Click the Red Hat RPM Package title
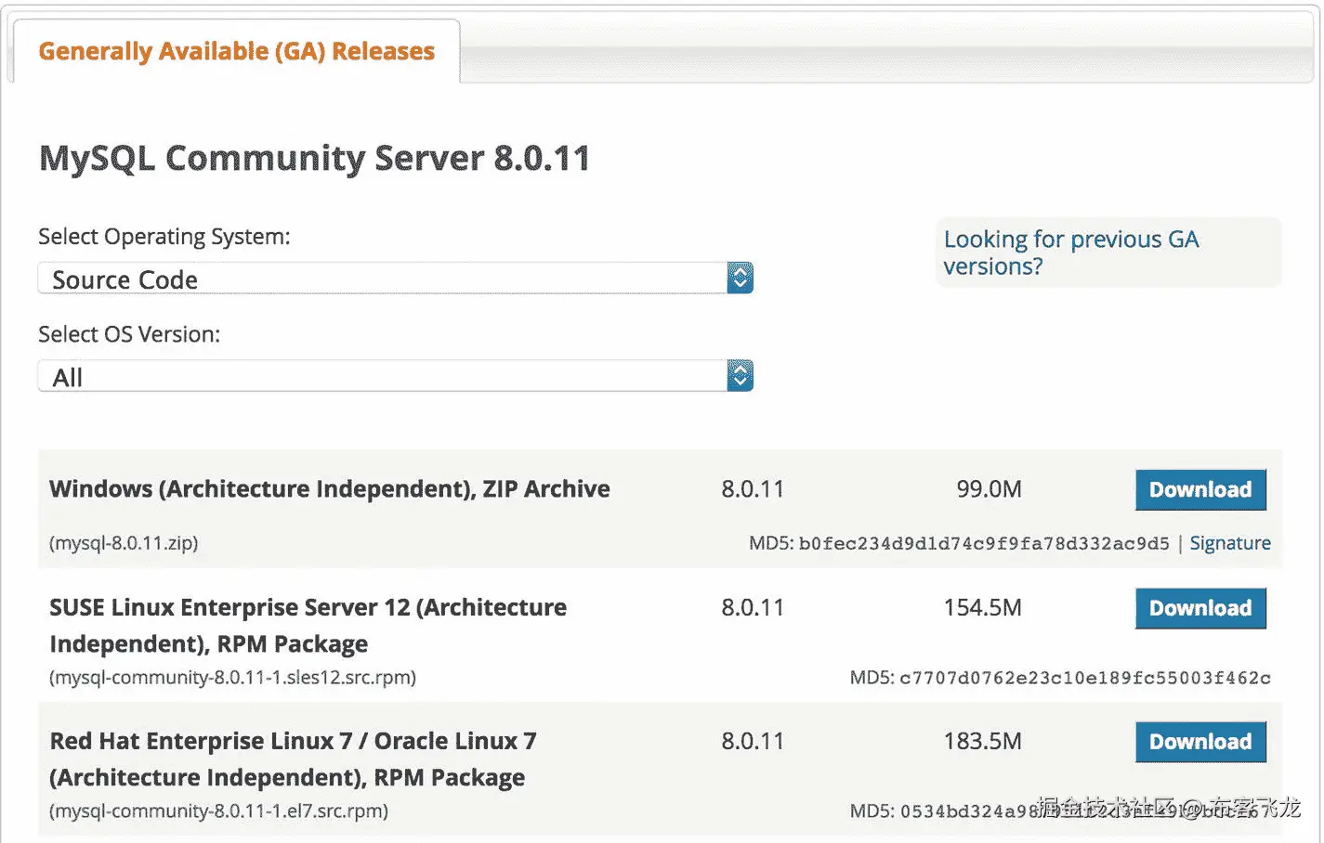 click(x=293, y=759)
